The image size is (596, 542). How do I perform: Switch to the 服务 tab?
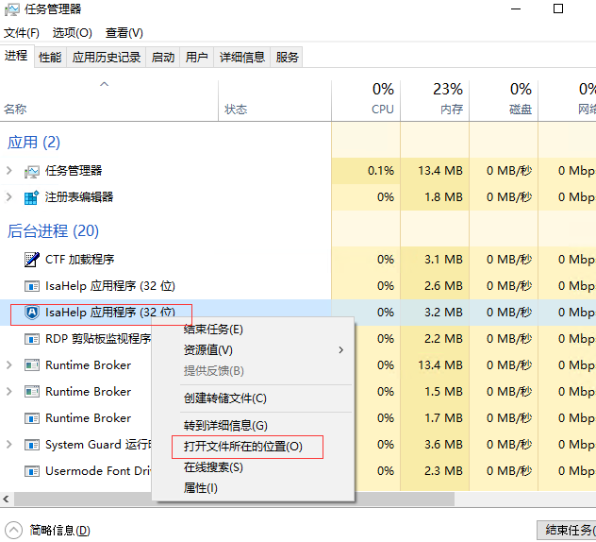tap(287, 58)
